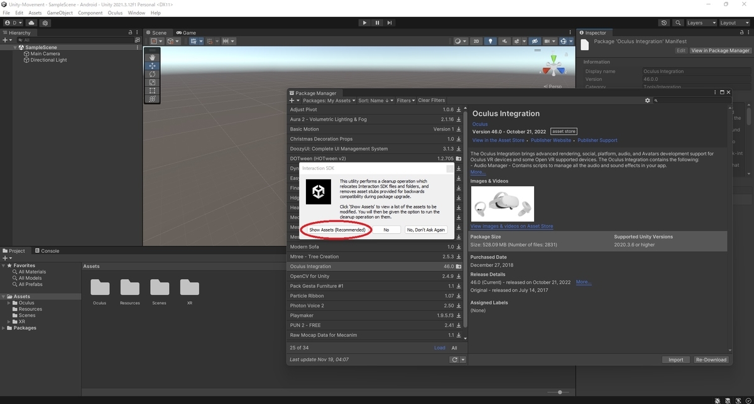Open the XR folder in Assets
754x404 pixels.
tap(190, 287)
